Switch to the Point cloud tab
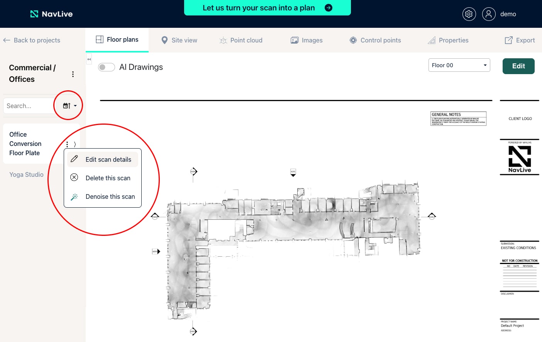 [241, 40]
